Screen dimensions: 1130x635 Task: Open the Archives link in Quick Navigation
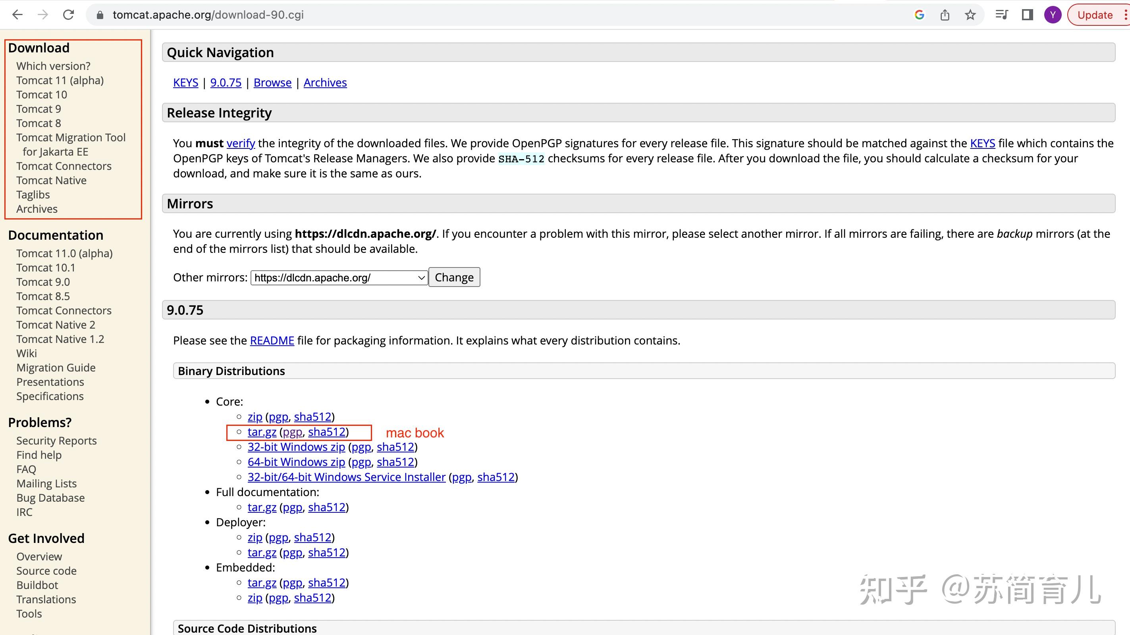tap(325, 83)
